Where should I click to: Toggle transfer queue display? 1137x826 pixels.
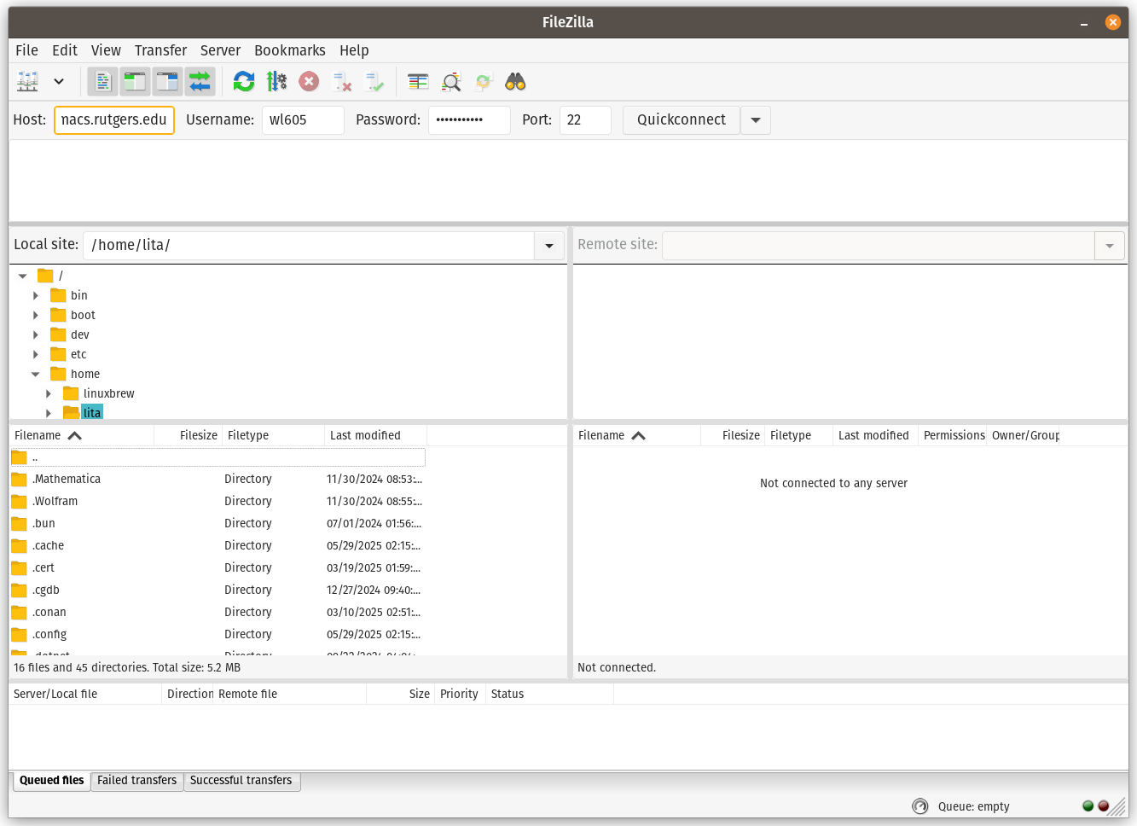pyautogui.click(x=200, y=82)
